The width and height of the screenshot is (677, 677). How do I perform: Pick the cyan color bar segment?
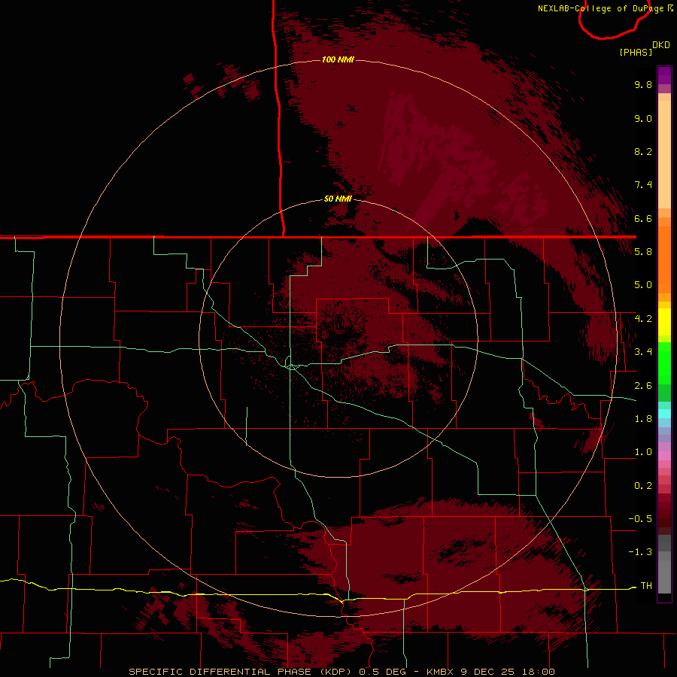pyautogui.click(x=664, y=414)
